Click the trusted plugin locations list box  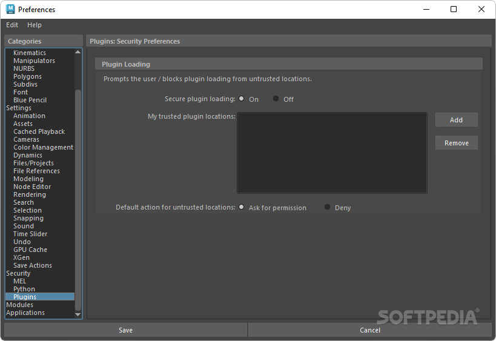pos(332,153)
